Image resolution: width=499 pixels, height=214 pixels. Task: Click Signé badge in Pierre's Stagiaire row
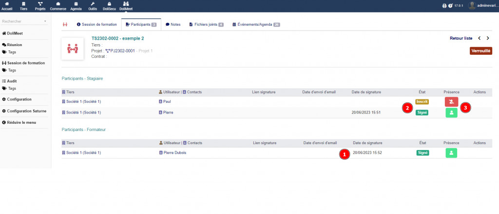coord(422,112)
